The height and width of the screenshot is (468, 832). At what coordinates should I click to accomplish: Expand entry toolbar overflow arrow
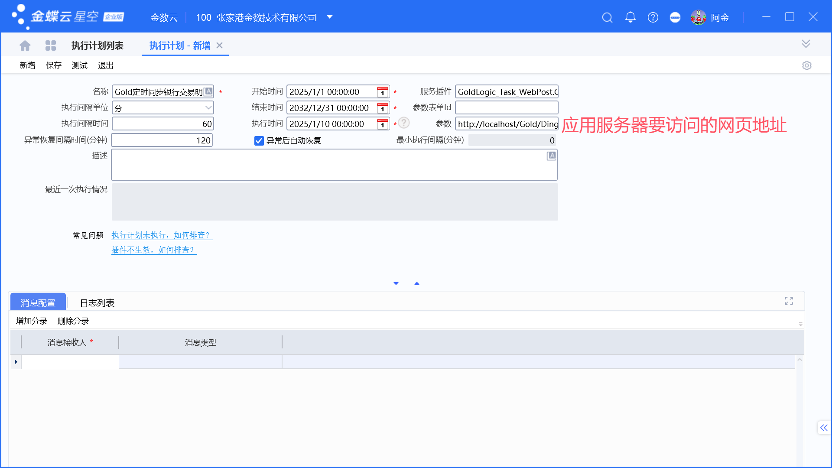(x=800, y=324)
